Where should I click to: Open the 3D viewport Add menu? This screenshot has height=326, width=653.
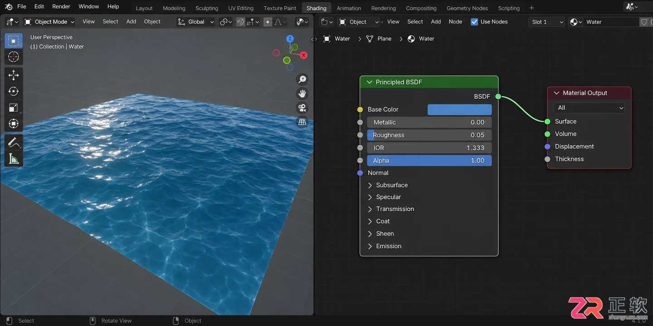132,22
